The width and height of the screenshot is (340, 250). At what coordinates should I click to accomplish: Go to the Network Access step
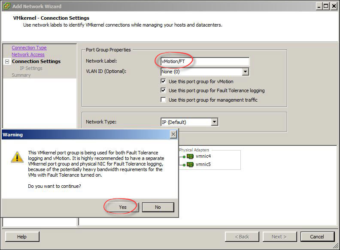coord(28,54)
